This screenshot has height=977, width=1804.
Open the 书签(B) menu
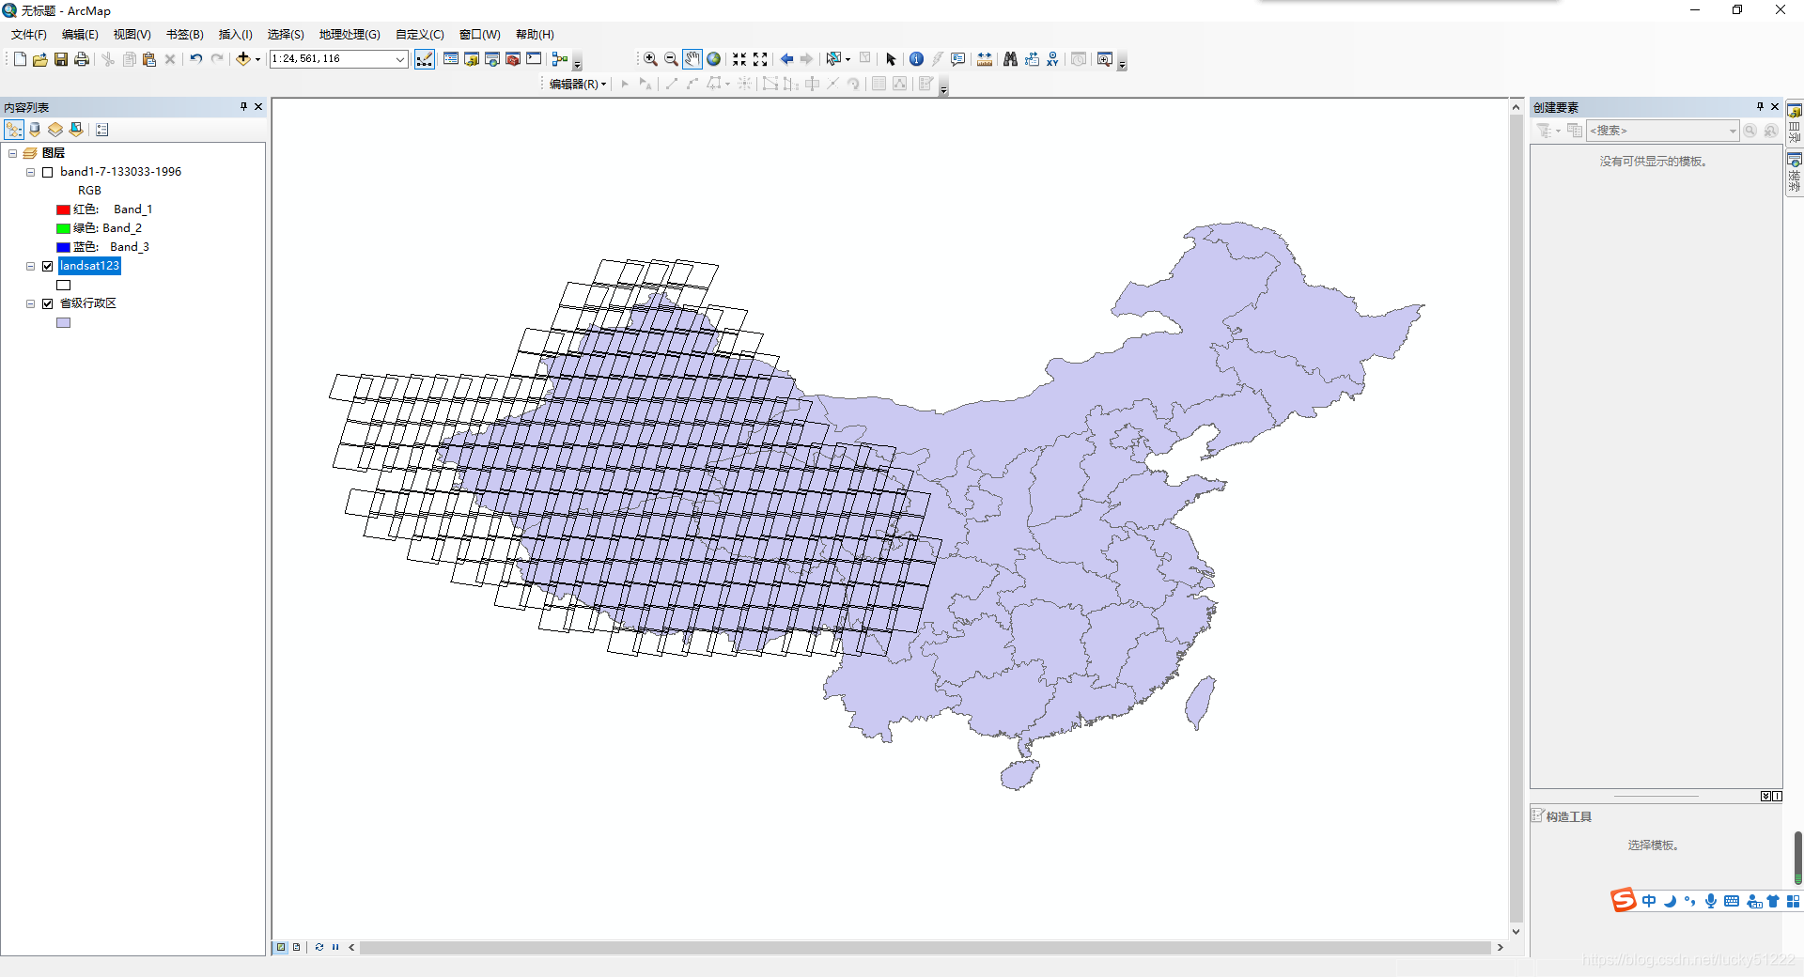point(185,35)
